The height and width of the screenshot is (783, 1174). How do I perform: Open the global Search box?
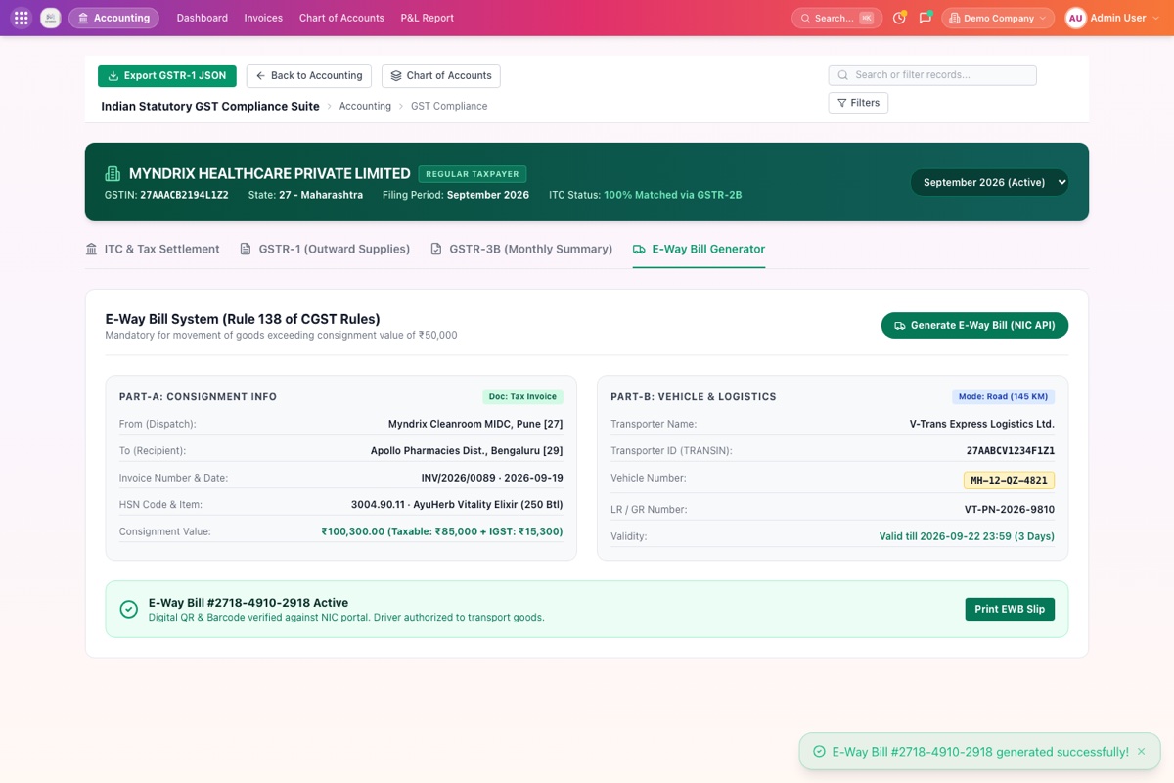click(x=836, y=18)
